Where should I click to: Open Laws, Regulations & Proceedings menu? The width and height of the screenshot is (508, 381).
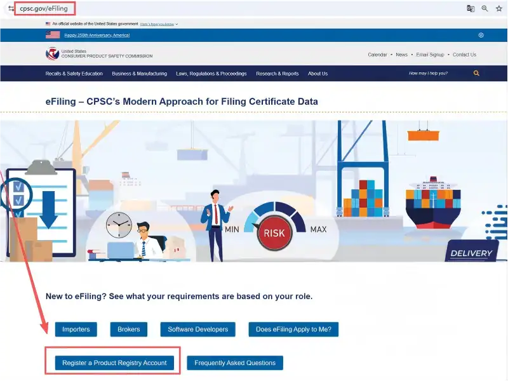coord(211,74)
